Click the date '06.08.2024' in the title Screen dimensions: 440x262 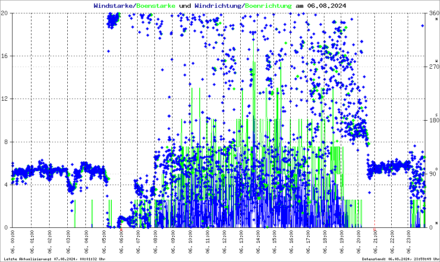pos(327,6)
